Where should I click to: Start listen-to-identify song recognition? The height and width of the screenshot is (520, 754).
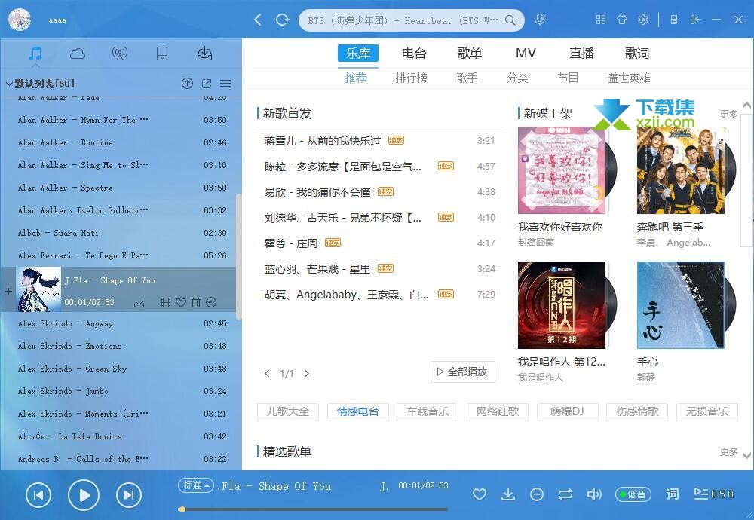tap(540, 20)
